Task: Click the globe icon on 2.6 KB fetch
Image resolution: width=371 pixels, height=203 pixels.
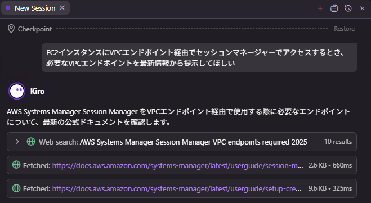Action: point(16,165)
